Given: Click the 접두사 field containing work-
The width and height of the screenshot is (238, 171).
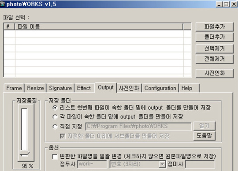Looking at the screenshot, I should click(x=92, y=164).
